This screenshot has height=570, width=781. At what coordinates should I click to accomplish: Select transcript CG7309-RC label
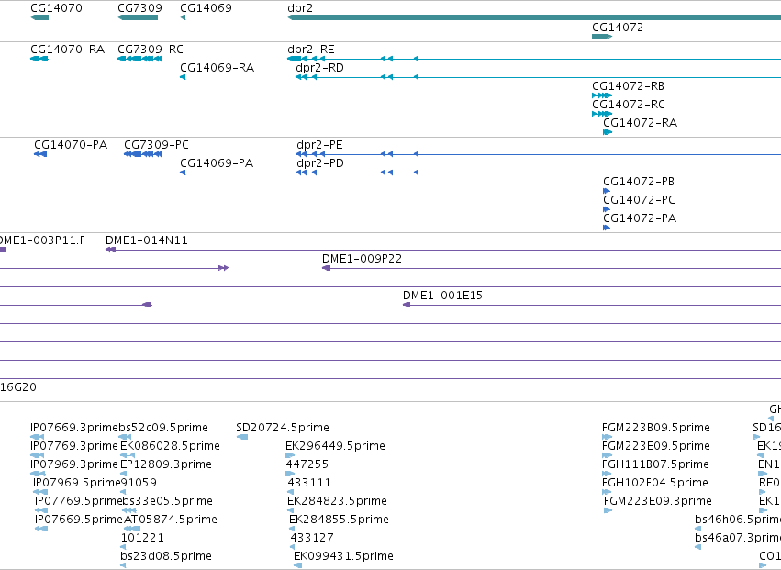click(151, 50)
